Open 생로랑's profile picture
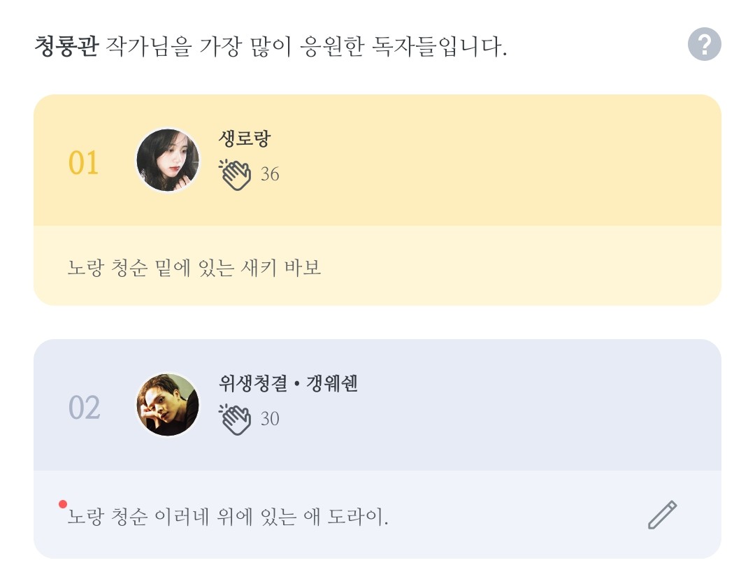 coord(168,160)
